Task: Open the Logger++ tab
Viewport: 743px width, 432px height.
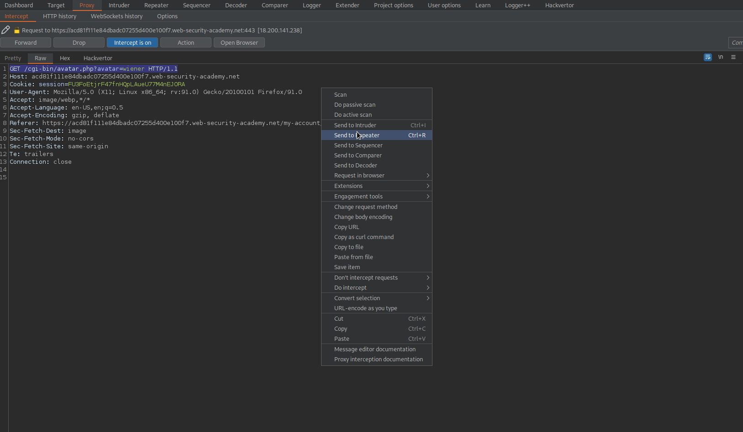Action: (518, 5)
